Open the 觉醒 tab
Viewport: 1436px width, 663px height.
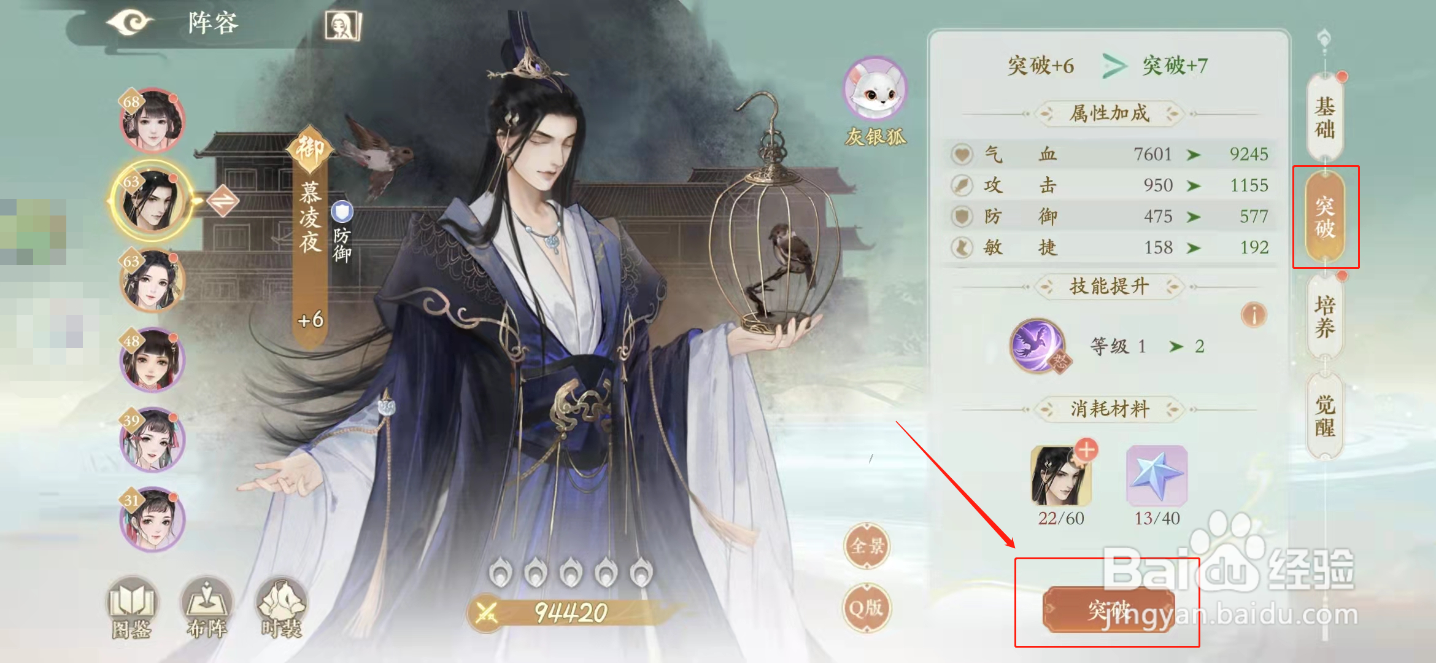[x=1325, y=416]
